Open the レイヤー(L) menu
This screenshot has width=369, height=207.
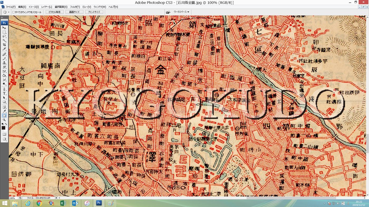47,7
